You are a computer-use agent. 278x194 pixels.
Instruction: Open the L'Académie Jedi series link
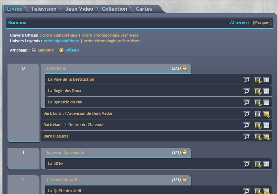pos(62,180)
